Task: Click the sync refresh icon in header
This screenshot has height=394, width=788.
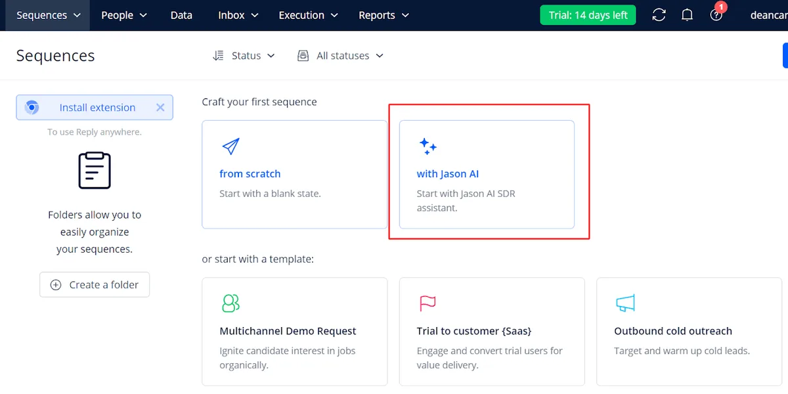Action: (x=659, y=15)
